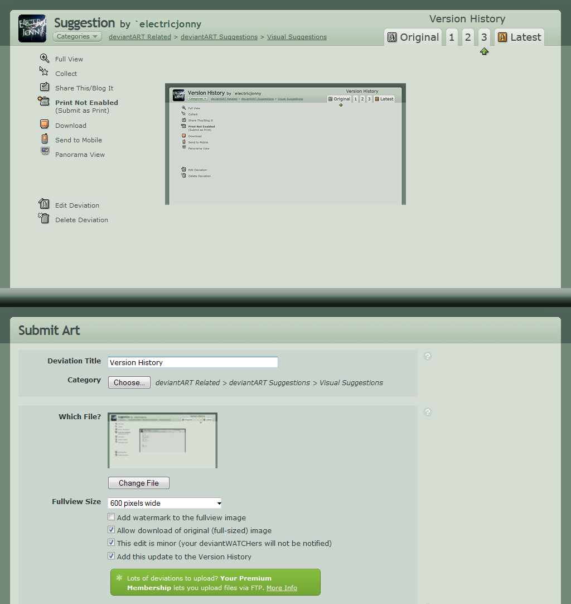
Task: Click the Panorama View text link
Action: [x=80, y=155]
